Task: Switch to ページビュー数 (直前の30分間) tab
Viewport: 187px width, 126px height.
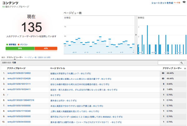Action: (38, 57)
